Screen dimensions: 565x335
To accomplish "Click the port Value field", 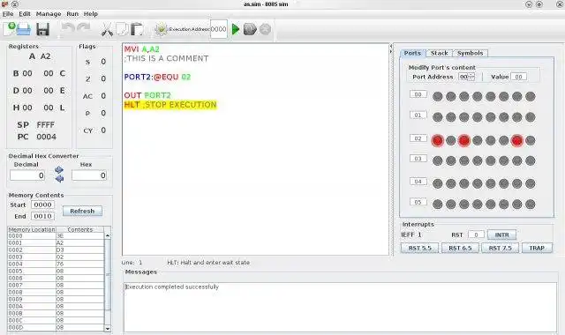I will (518, 77).
